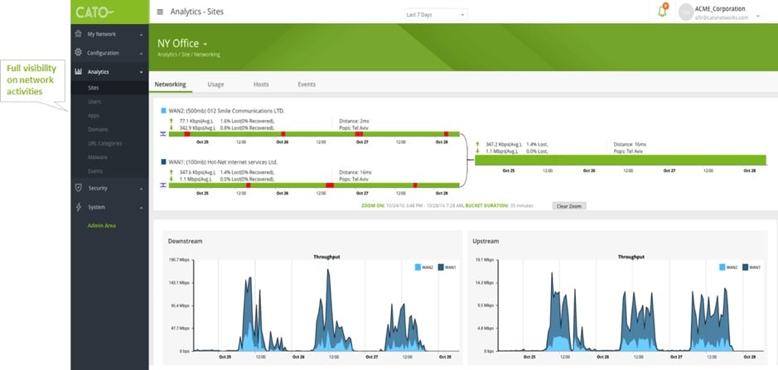Click the Clear Zoom button

coord(569,206)
